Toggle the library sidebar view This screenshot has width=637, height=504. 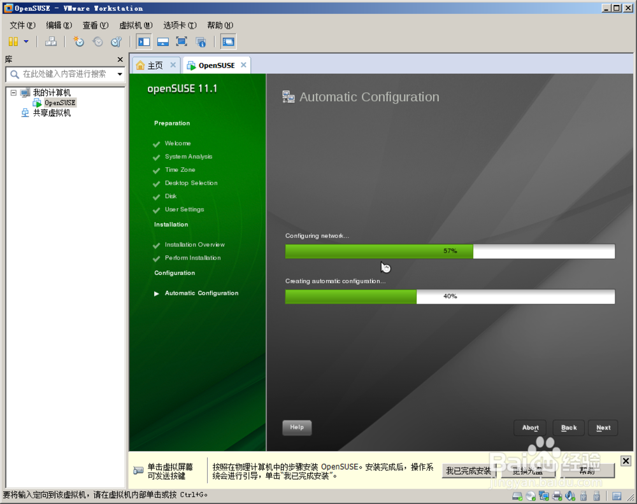(x=144, y=41)
